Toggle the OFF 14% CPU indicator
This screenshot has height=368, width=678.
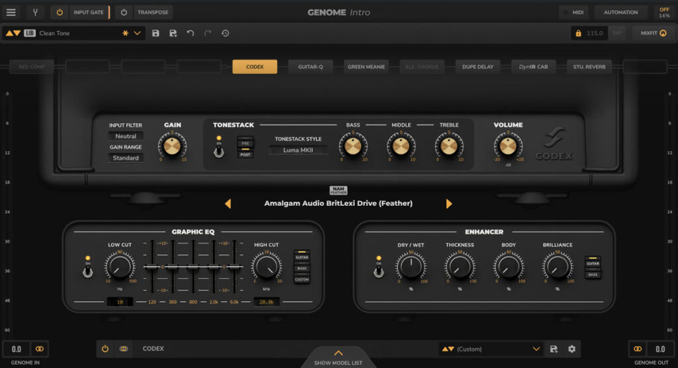coord(664,12)
